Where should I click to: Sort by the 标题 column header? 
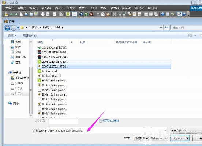pyautogui.click(x=82, y=42)
